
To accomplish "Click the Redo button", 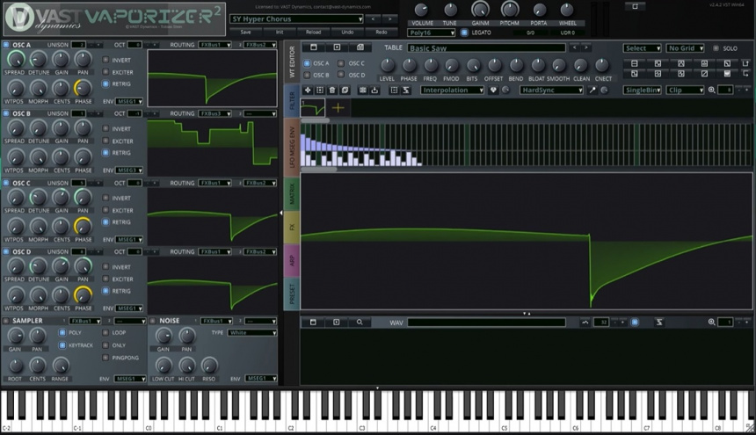I will click(x=382, y=32).
